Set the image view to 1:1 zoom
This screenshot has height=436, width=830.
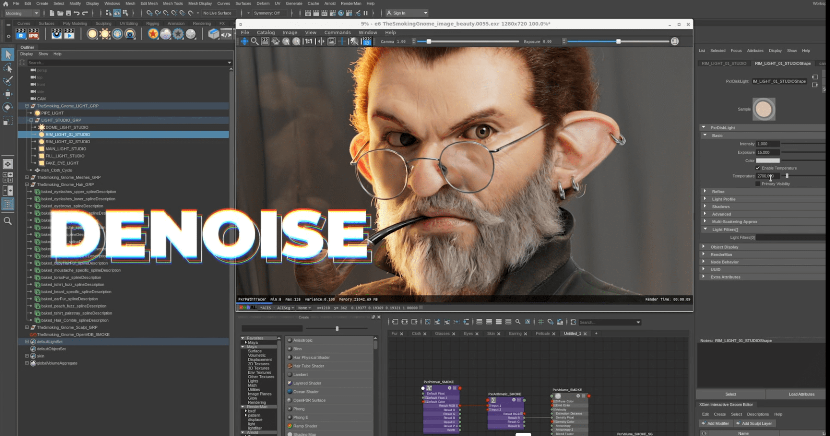[308, 41]
